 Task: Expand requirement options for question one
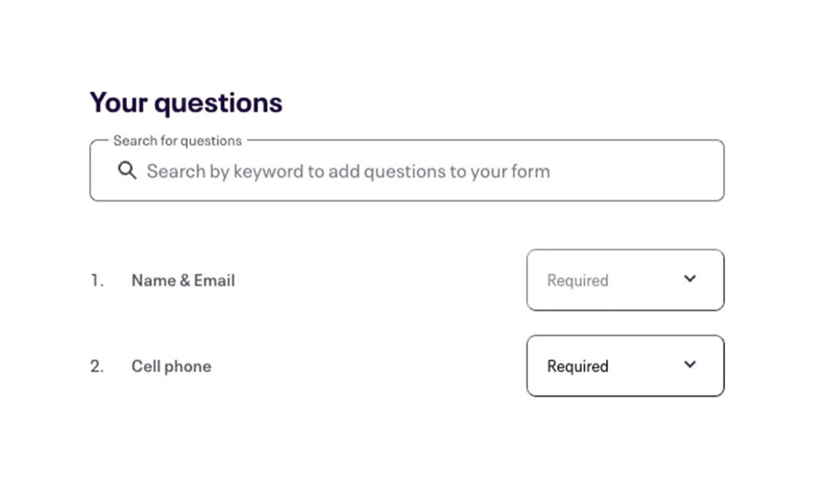(625, 280)
